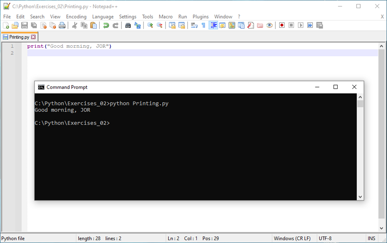387x243 pixels.
Task: Select the Printing.py document tab
Action: (19, 37)
